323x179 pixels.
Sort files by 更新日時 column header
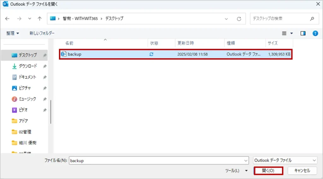click(x=185, y=43)
